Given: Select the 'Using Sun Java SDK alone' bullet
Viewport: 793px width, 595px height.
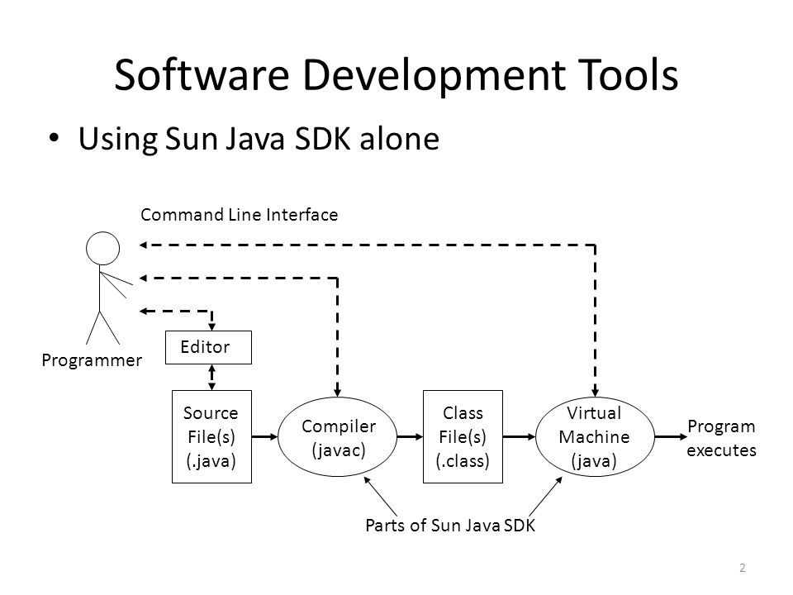Looking at the screenshot, I should click(259, 138).
